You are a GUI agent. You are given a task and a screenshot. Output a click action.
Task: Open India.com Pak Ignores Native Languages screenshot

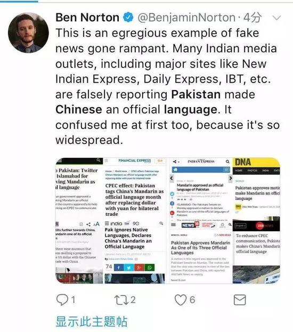(x=135, y=252)
